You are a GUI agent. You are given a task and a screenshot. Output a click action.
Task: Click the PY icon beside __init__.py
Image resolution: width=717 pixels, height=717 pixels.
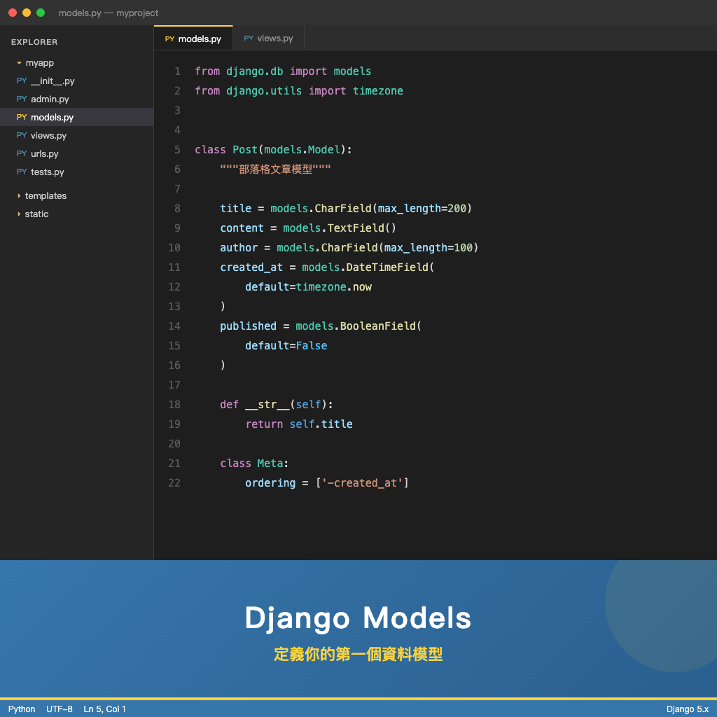[22, 81]
